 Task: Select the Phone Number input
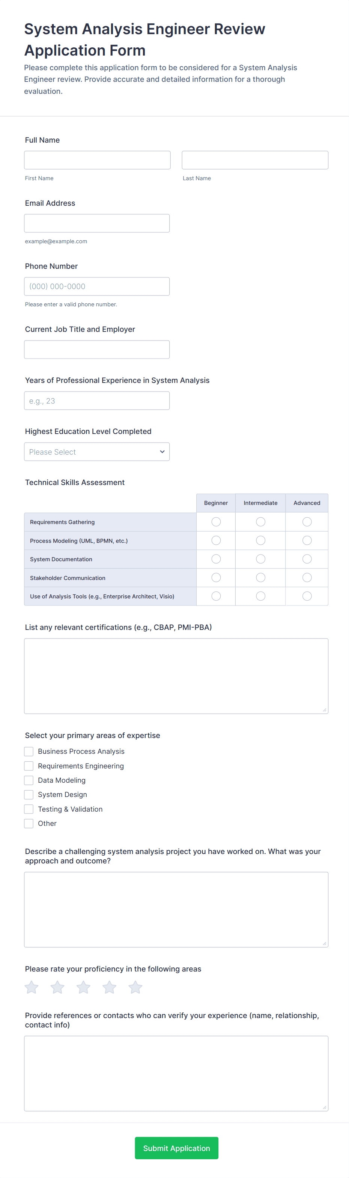pos(97,286)
